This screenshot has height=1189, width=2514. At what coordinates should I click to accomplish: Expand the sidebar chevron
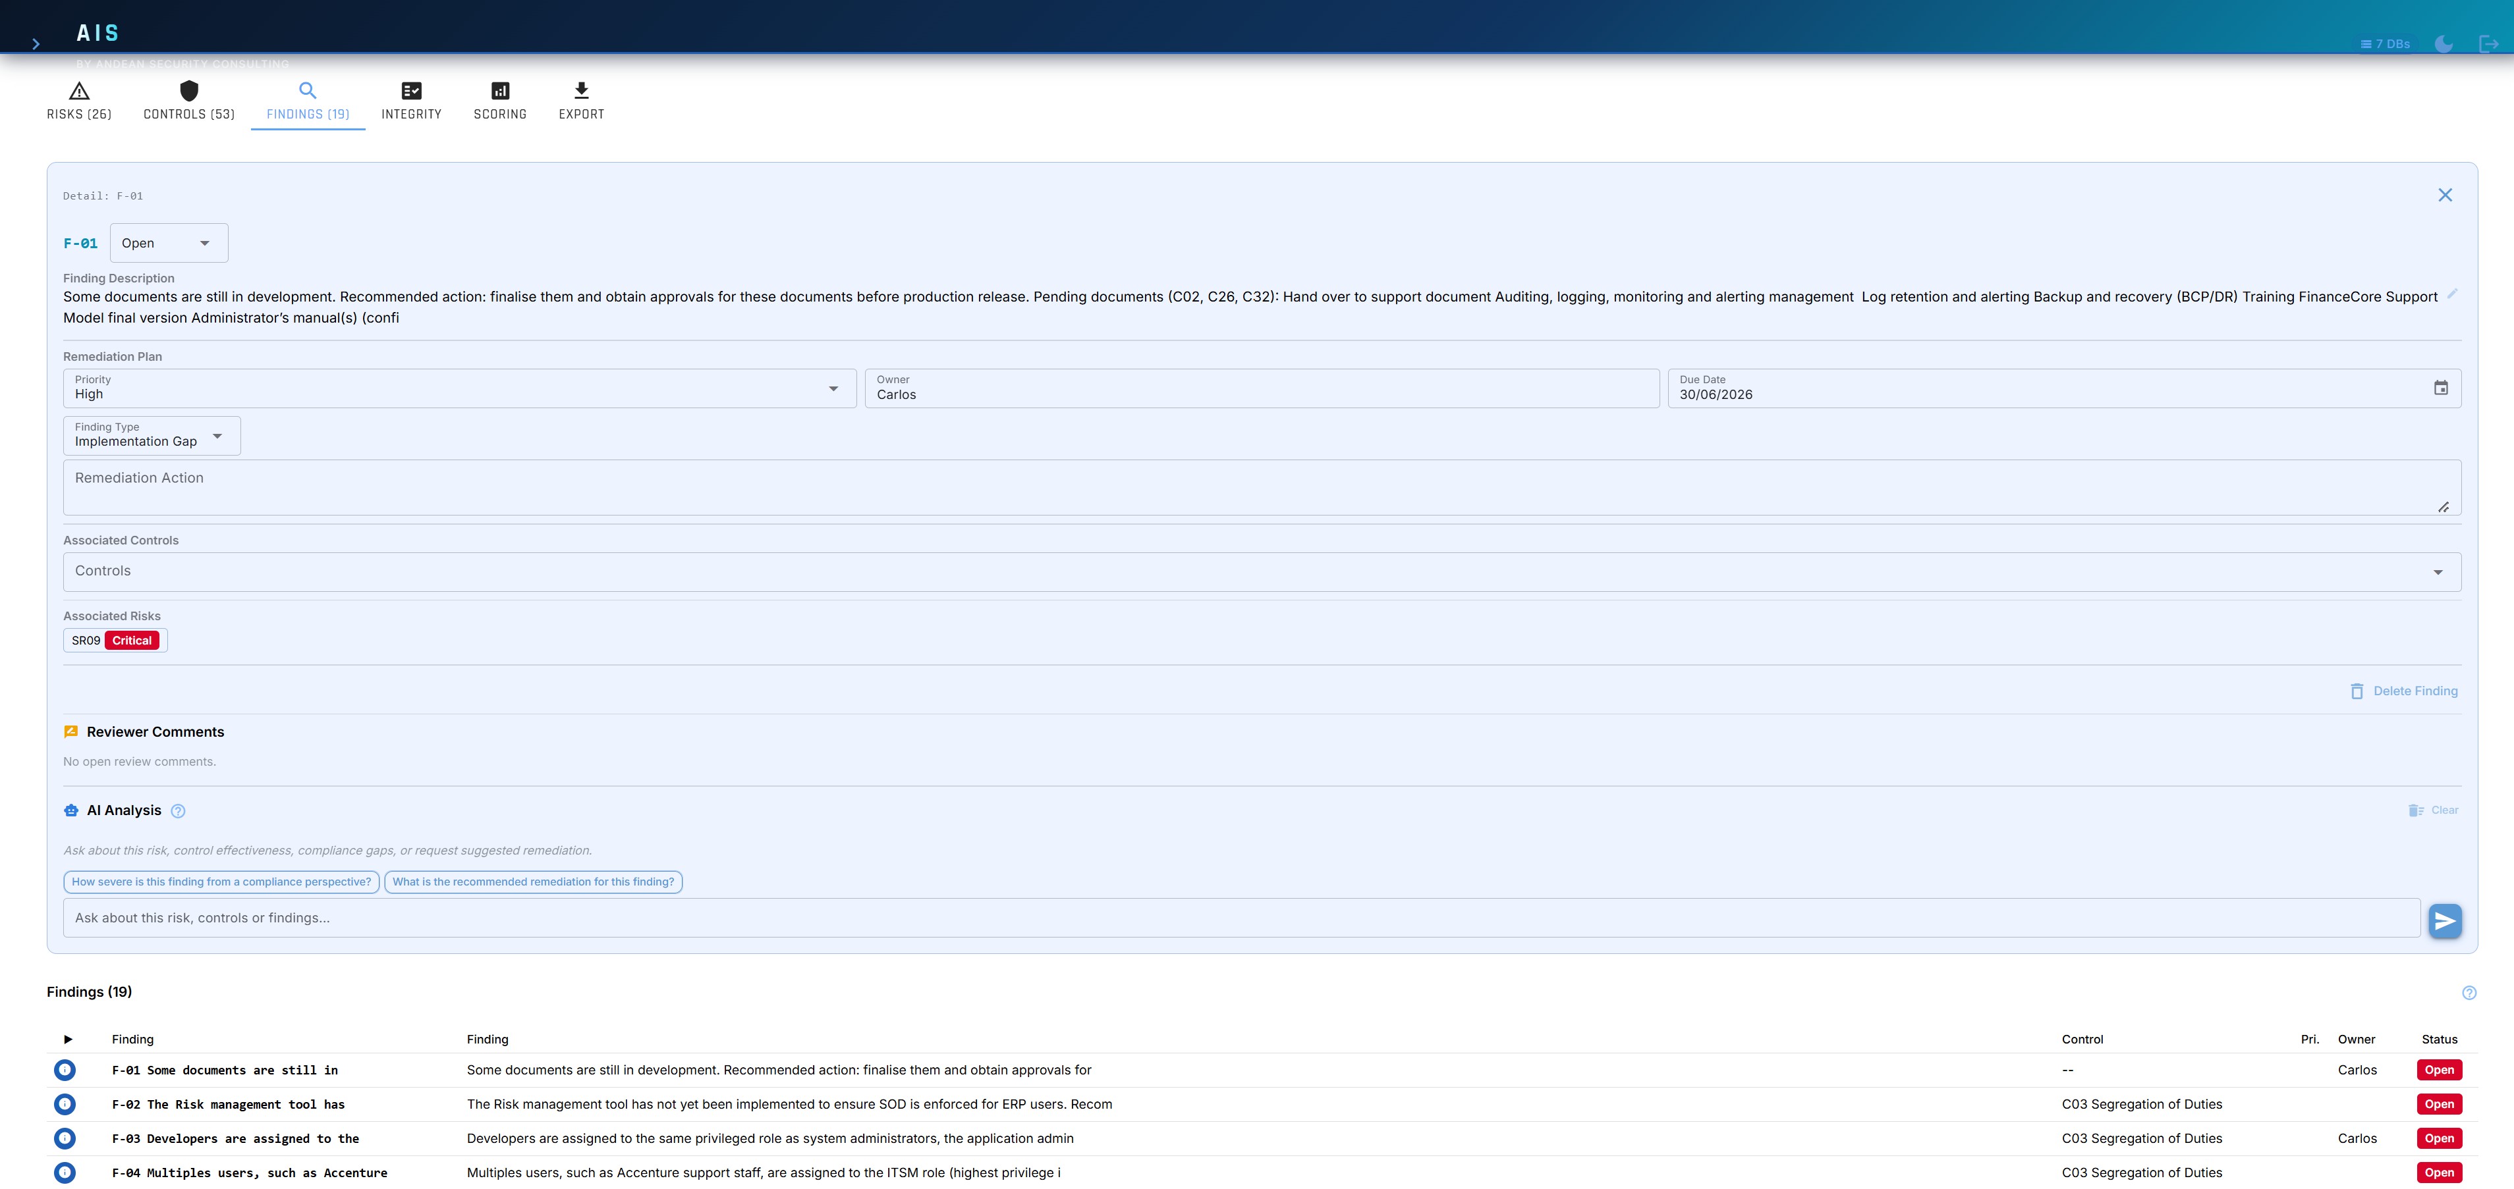coord(36,44)
